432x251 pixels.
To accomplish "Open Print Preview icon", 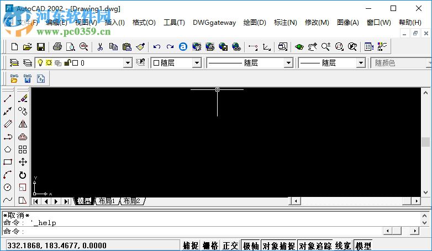I will pyautogui.click(x=71, y=47).
